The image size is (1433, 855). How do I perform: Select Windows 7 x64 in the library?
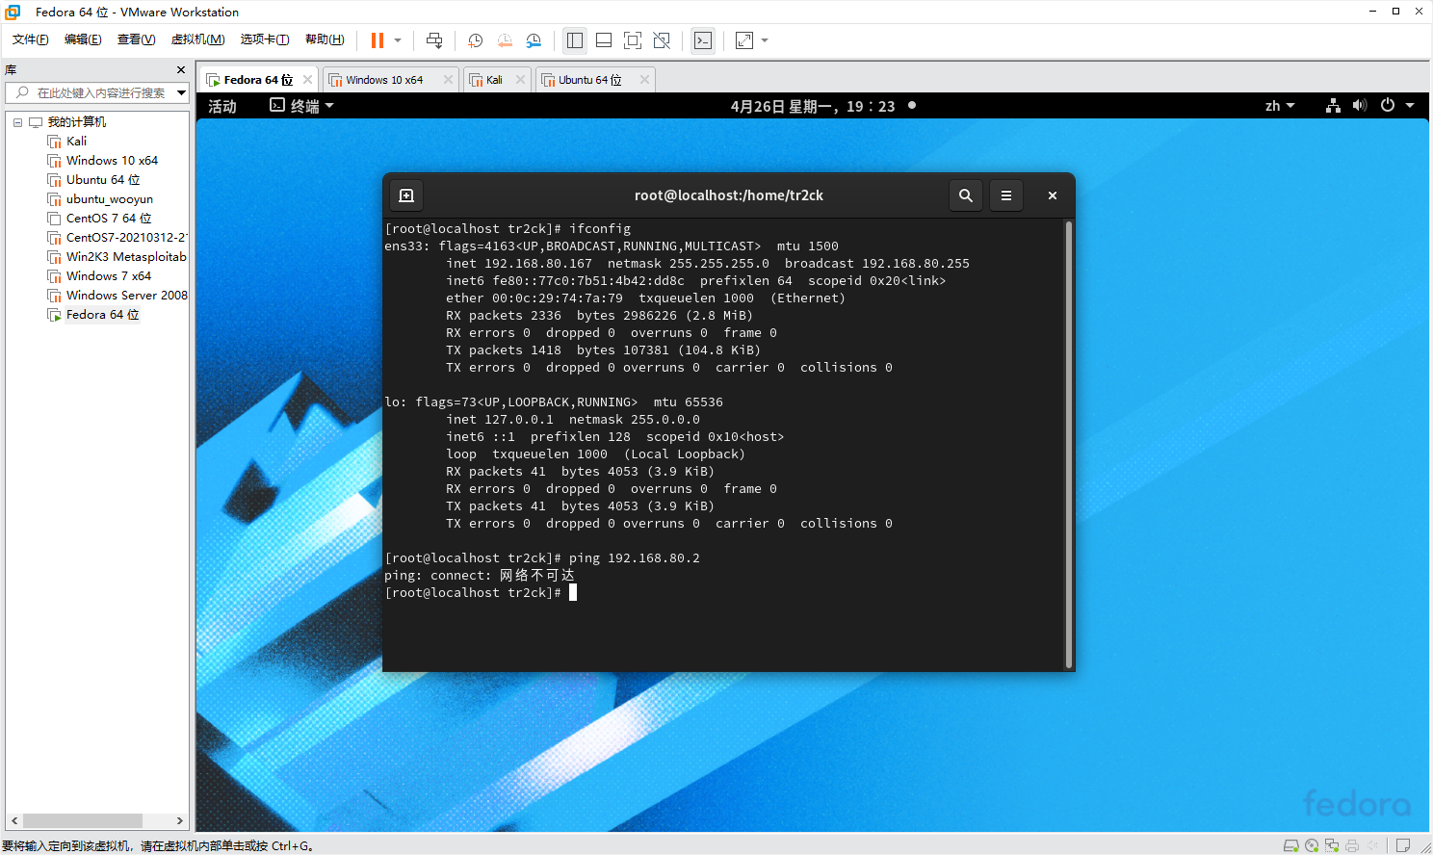click(x=109, y=276)
